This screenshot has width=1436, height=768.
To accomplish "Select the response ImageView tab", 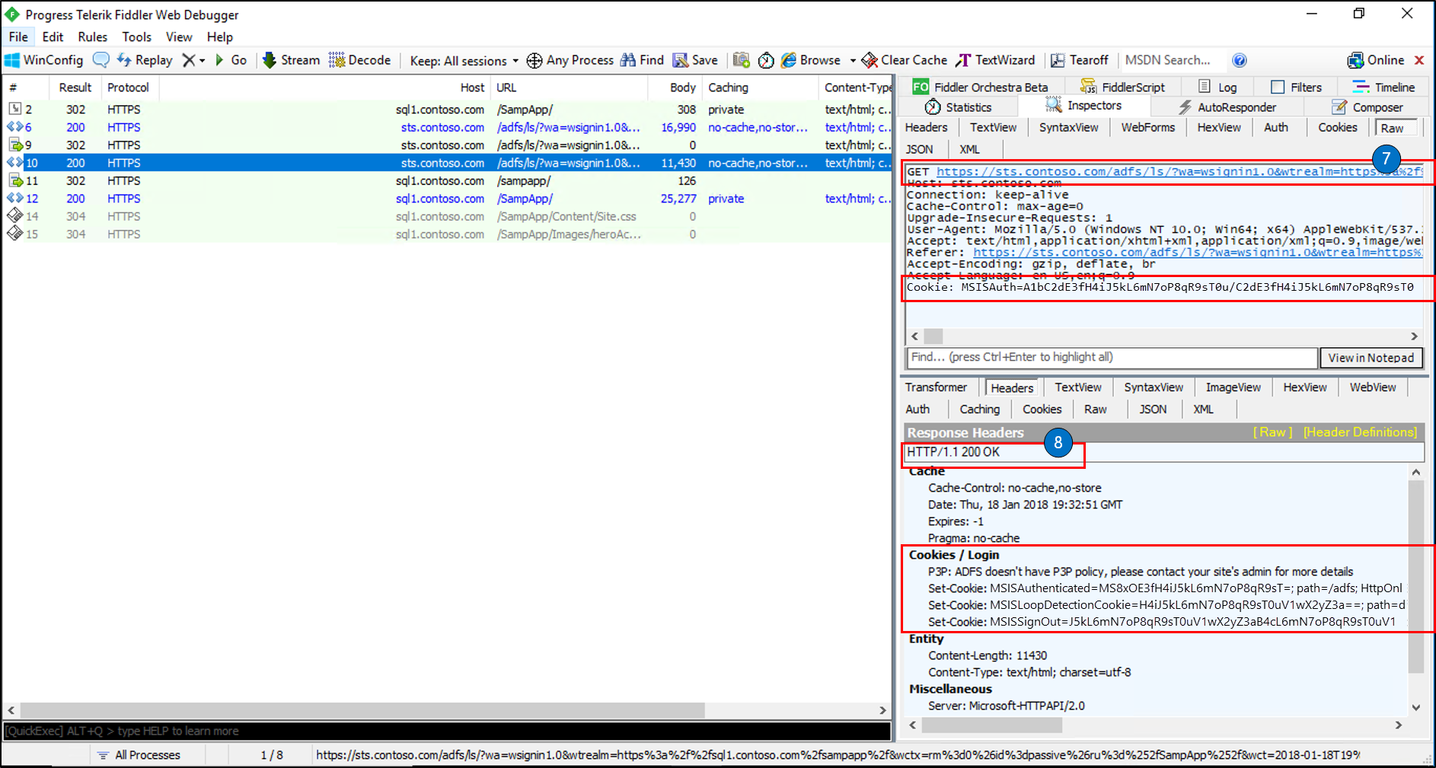I will 1233,387.
